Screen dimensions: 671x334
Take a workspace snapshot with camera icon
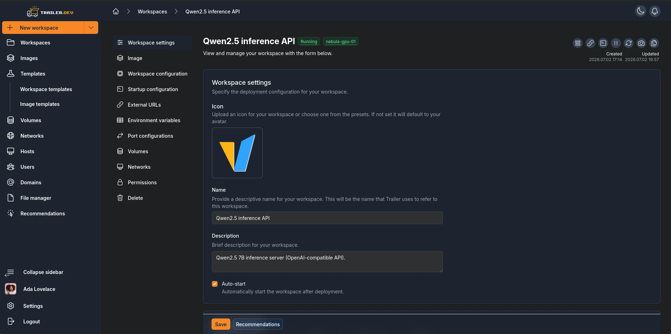tap(641, 43)
